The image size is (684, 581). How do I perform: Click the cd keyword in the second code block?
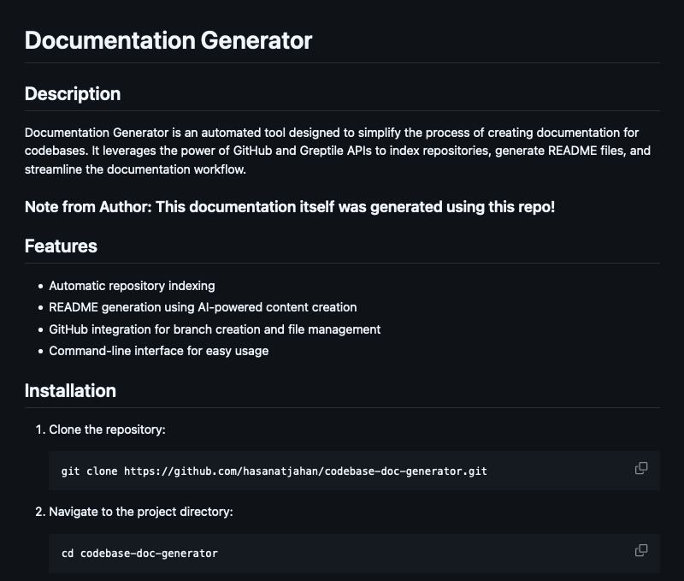click(68, 554)
